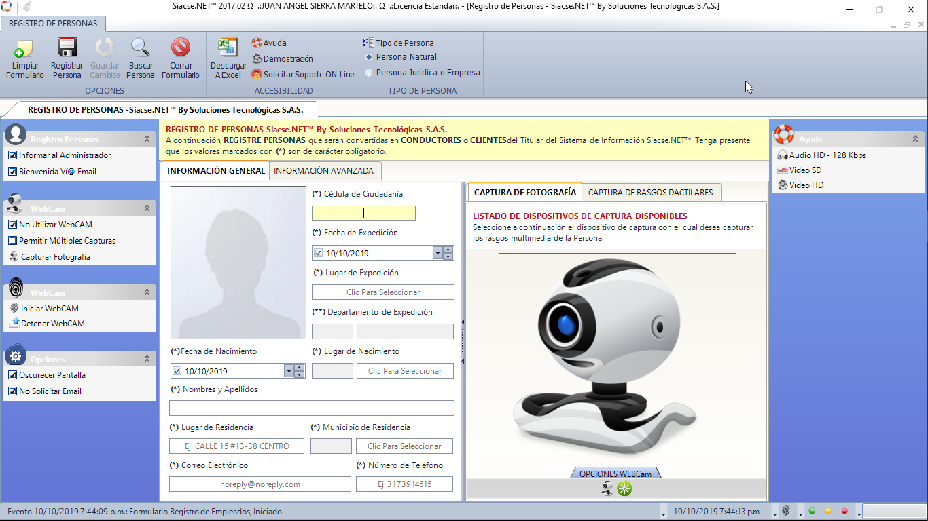Click the Registrar Persona floppy disk icon

67,47
